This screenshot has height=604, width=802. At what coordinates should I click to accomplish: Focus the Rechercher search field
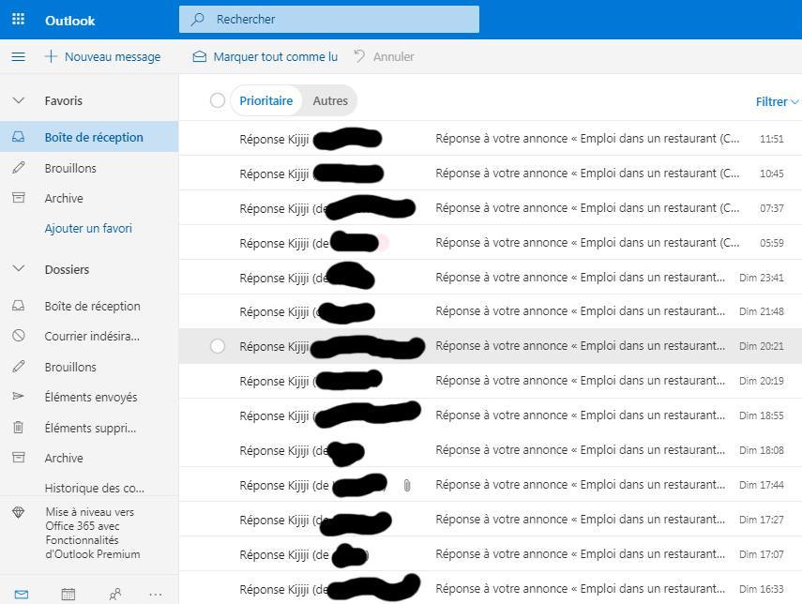pyautogui.click(x=329, y=20)
